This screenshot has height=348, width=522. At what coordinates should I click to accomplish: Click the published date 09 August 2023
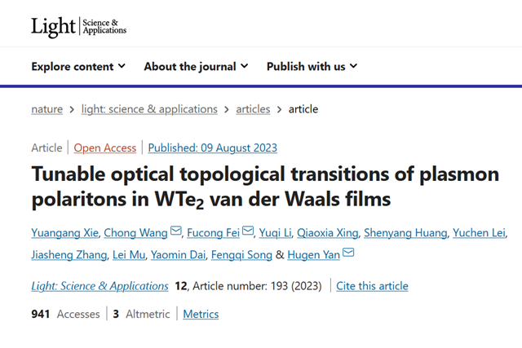(213, 148)
